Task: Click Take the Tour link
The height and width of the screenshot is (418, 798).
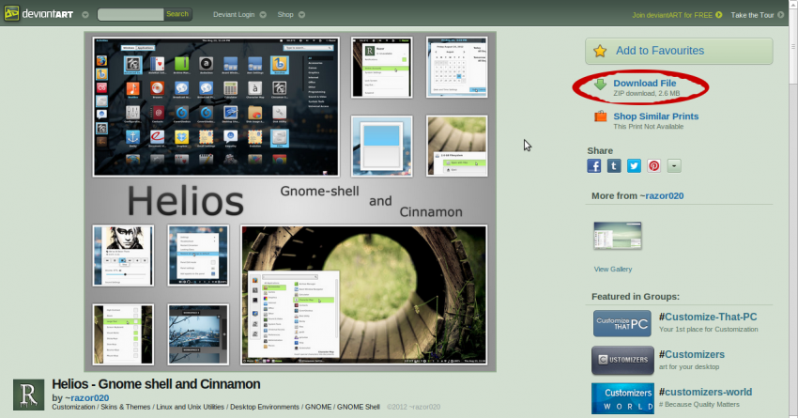Action: click(x=752, y=15)
